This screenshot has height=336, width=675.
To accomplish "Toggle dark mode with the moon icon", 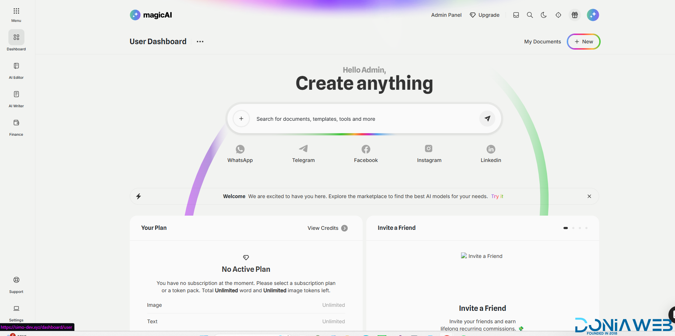I will 543,15.
